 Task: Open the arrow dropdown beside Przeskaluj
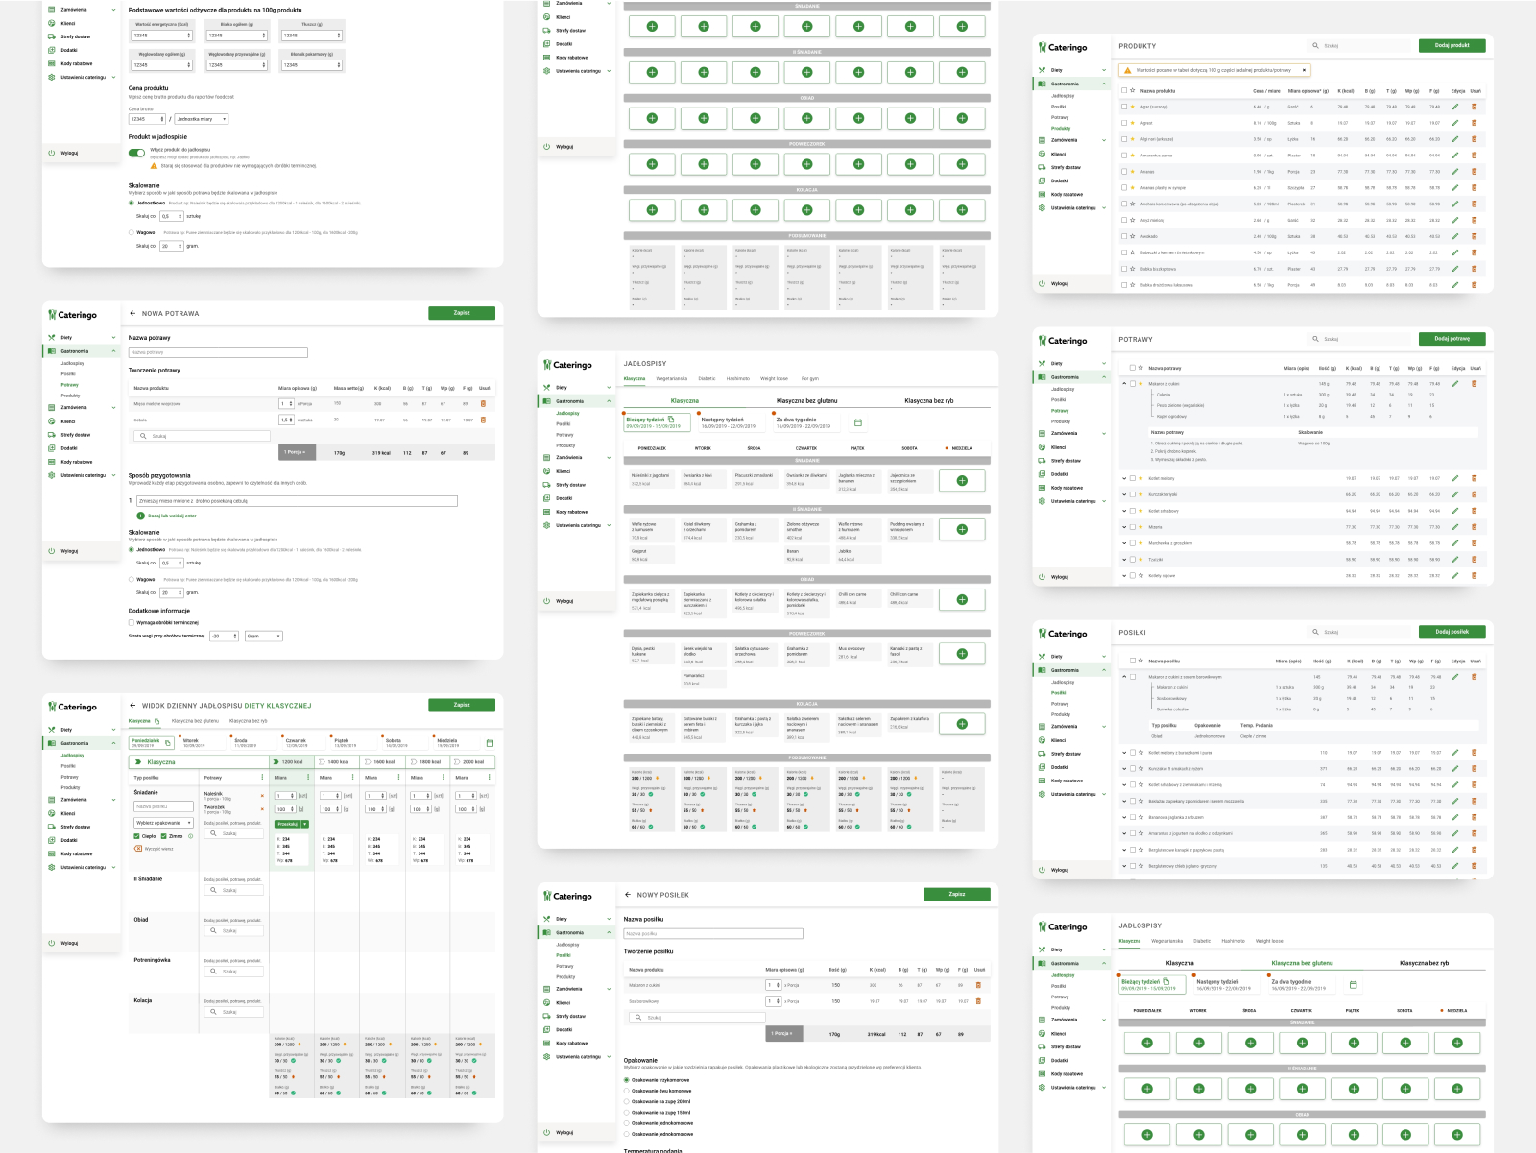coord(305,824)
